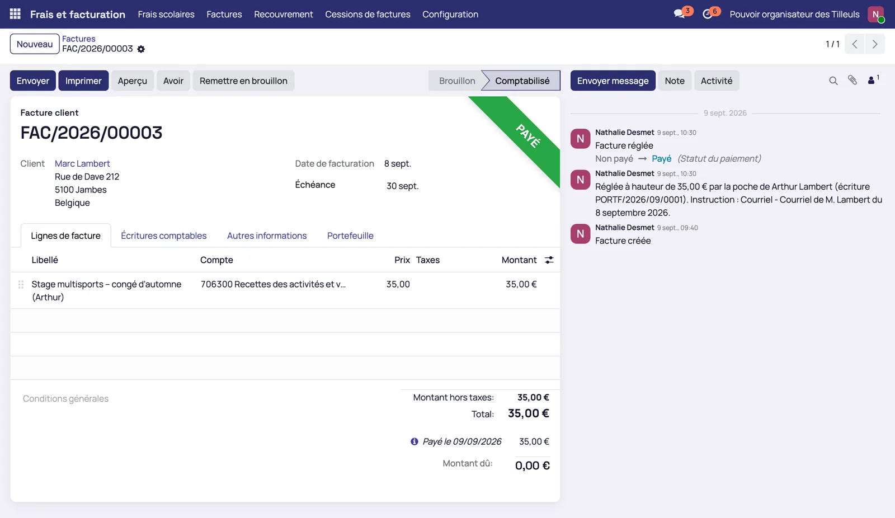This screenshot has width=895, height=518.
Task: Click the payment info icon beside Payé le 09/09/2026
Action: tap(414, 441)
